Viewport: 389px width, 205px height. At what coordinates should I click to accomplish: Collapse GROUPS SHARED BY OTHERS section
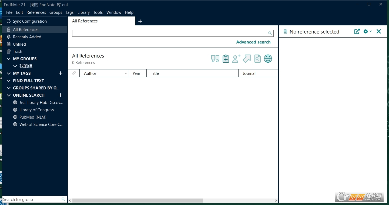pos(9,88)
